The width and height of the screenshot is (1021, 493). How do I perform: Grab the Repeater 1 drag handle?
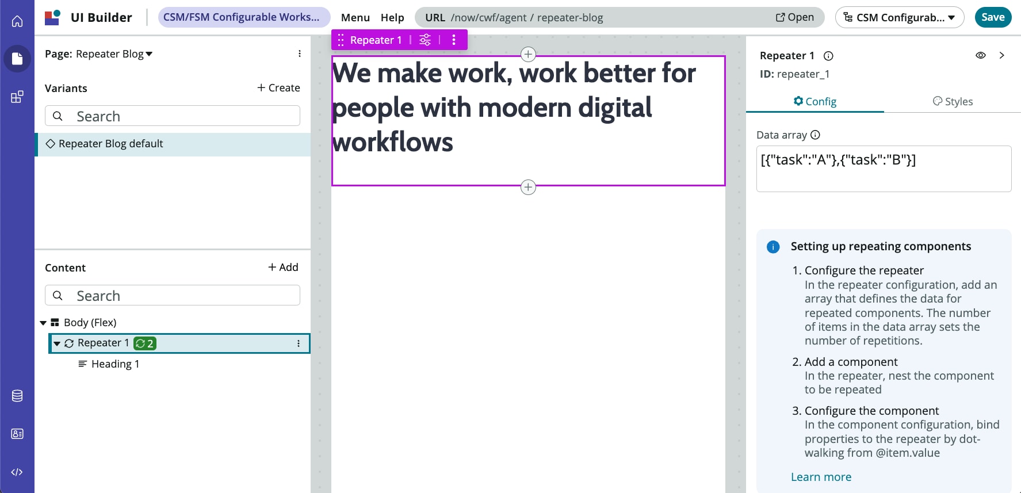coord(341,40)
